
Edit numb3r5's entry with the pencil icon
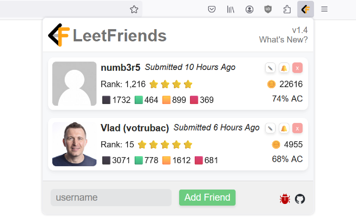click(270, 68)
